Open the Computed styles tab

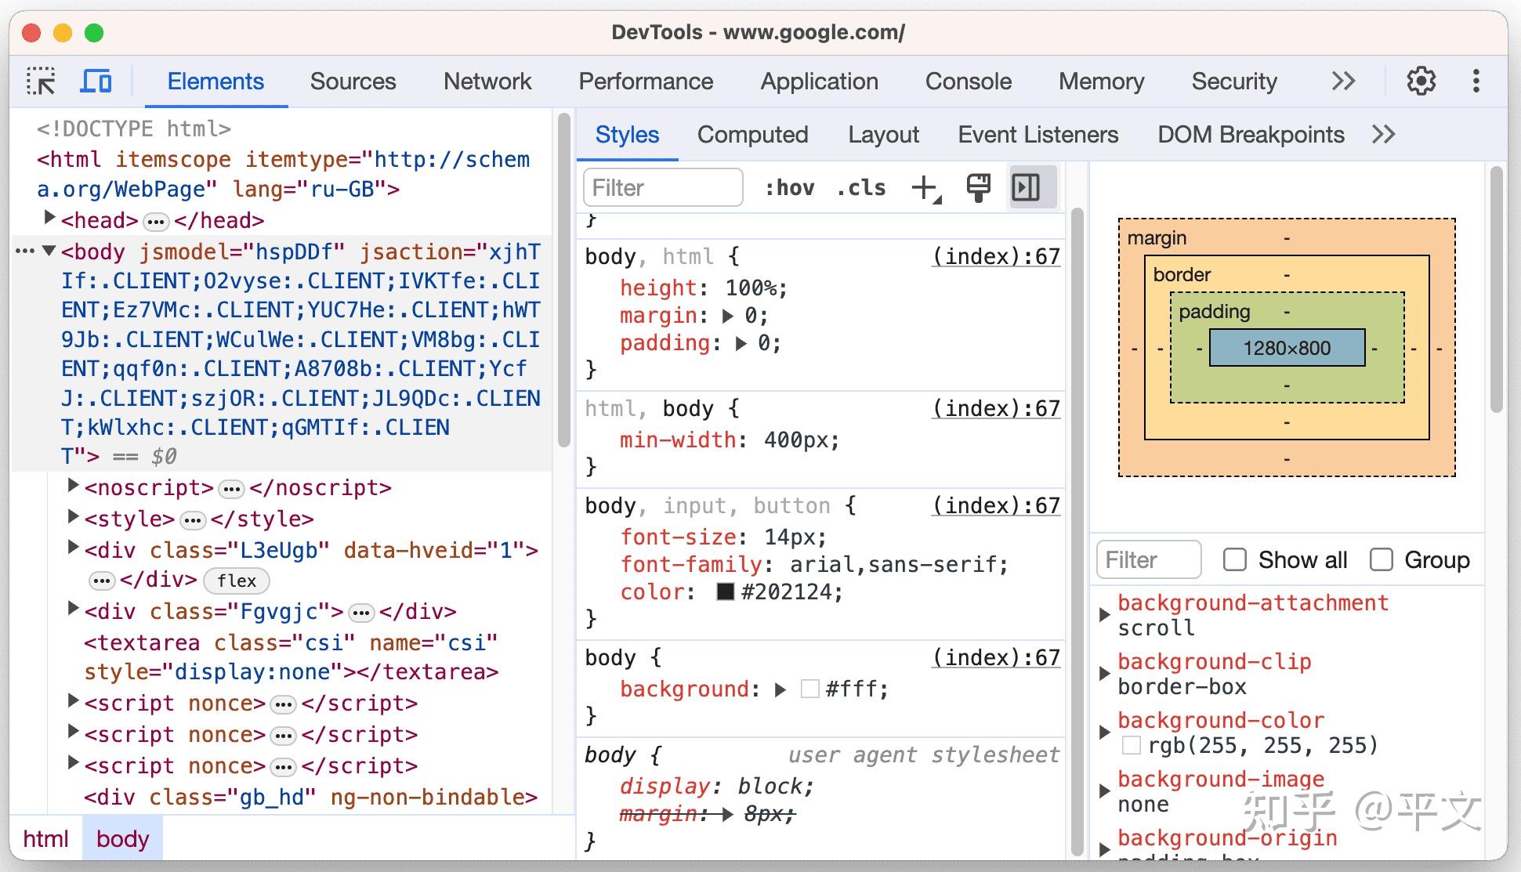coord(752,135)
